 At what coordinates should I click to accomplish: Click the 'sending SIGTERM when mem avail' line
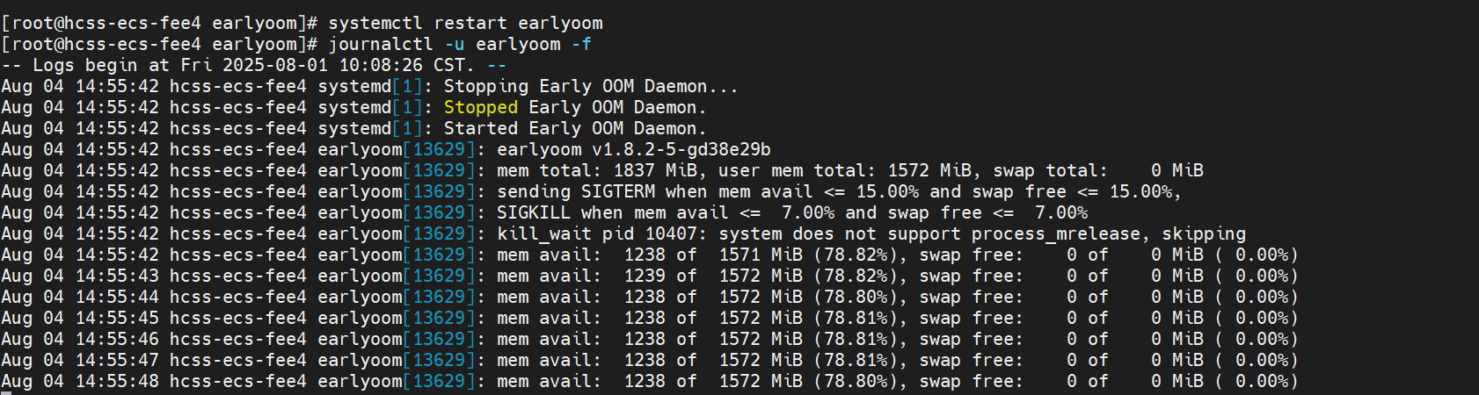[x=840, y=191]
